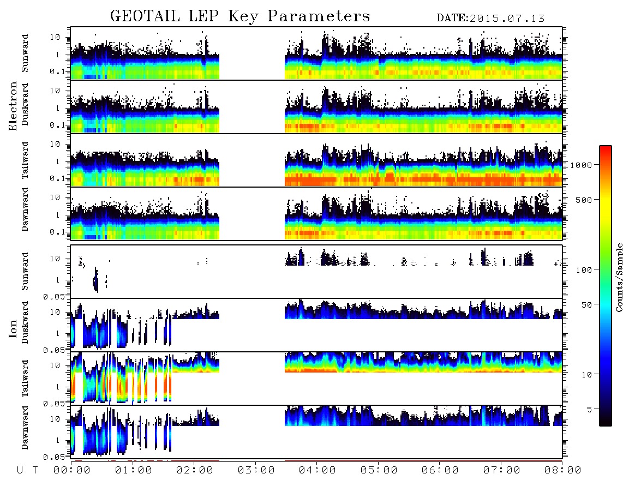Image resolution: width=623 pixels, height=480 pixels.
Task: Click the Electron Duskward spectrogram panel
Action: 316,106
